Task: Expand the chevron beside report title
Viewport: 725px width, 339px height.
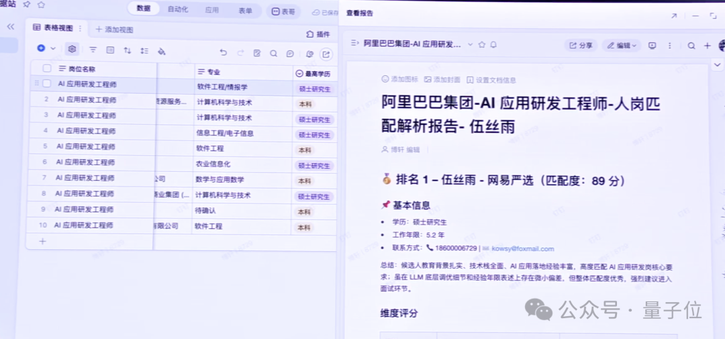Action: (470, 45)
